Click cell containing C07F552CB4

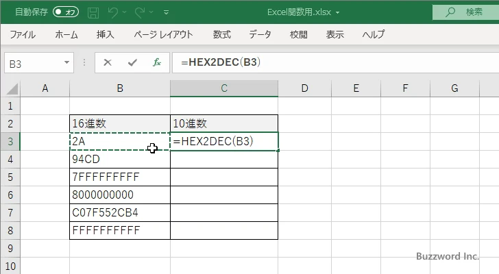(120, 212)
